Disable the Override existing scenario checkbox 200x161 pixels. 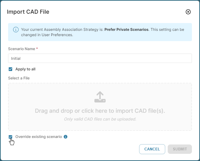11,137
